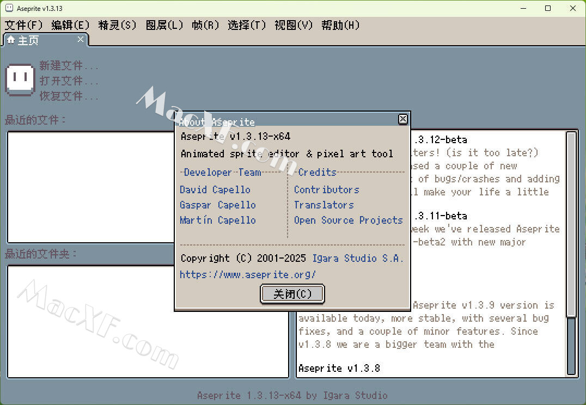Minimize the Aseprite window
586x405 pixels.
coord(523,8)
